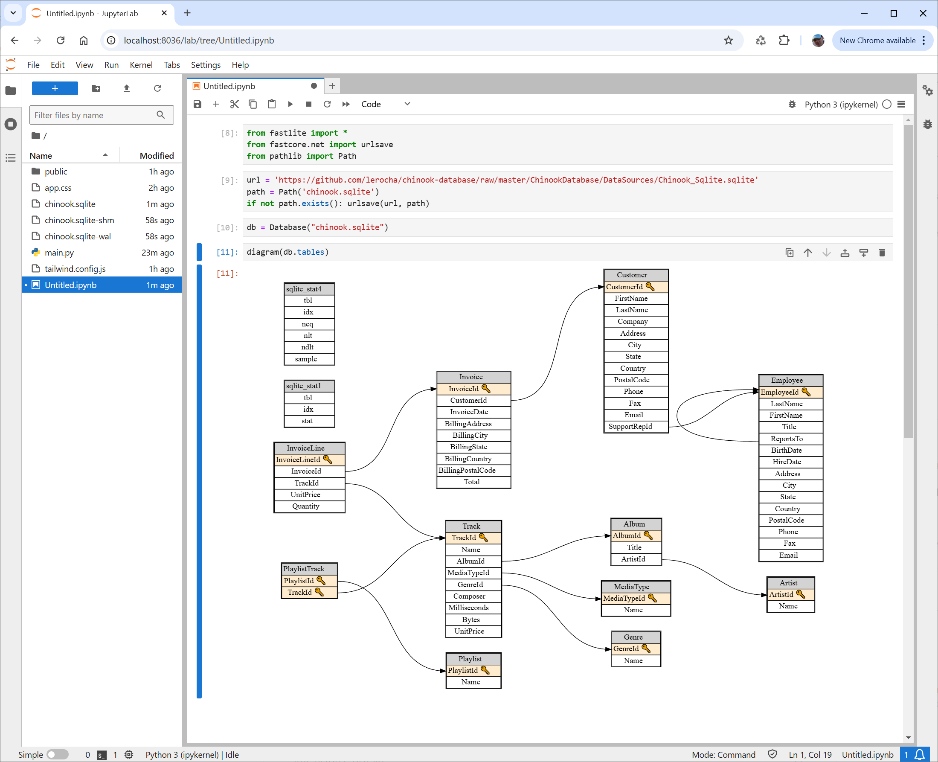Open the debugger panel in the right sidebar

pyautogui.click(x=927, y=124)
